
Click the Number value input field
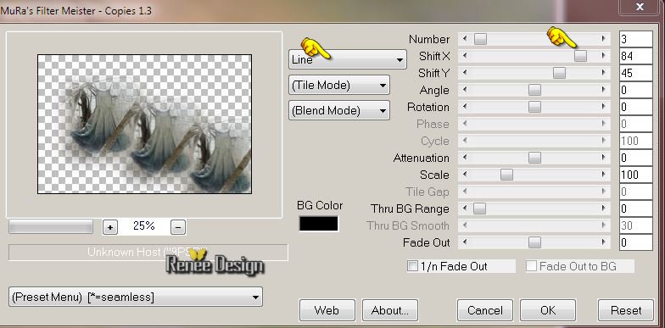coord(635,39)
